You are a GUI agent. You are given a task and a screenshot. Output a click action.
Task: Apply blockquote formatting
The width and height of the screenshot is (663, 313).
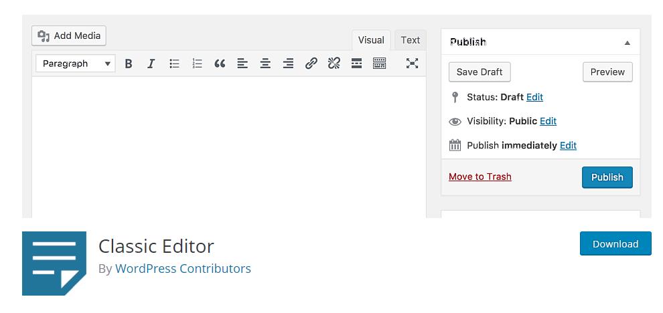coord(220,64)
